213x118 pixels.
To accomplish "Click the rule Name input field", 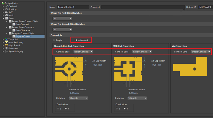I will [x=73, y=7].
